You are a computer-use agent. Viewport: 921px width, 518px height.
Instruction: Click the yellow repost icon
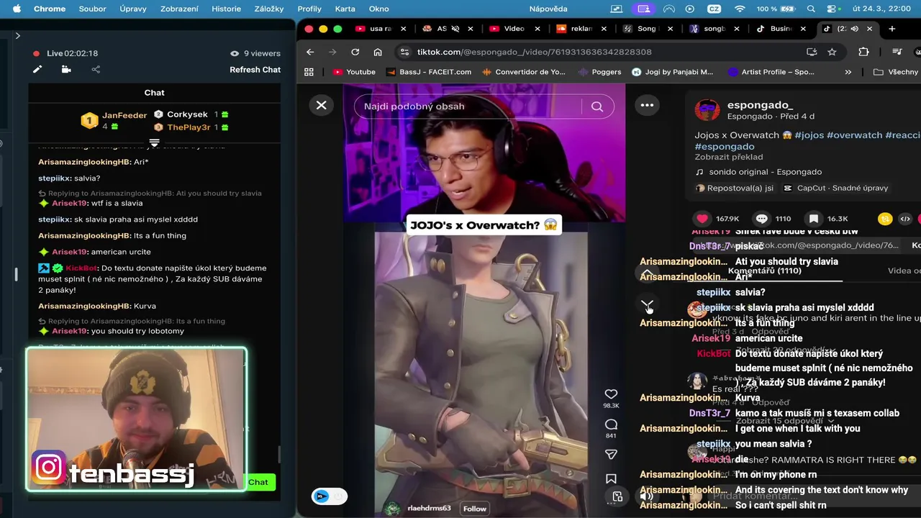point(885,219)
